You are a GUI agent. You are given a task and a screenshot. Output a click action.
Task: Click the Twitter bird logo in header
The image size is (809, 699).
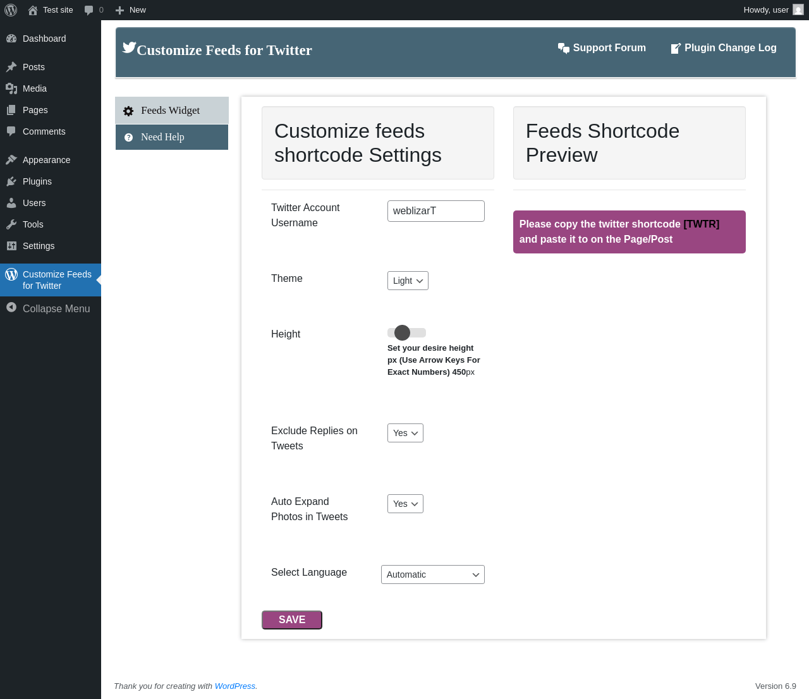point(130,47)
